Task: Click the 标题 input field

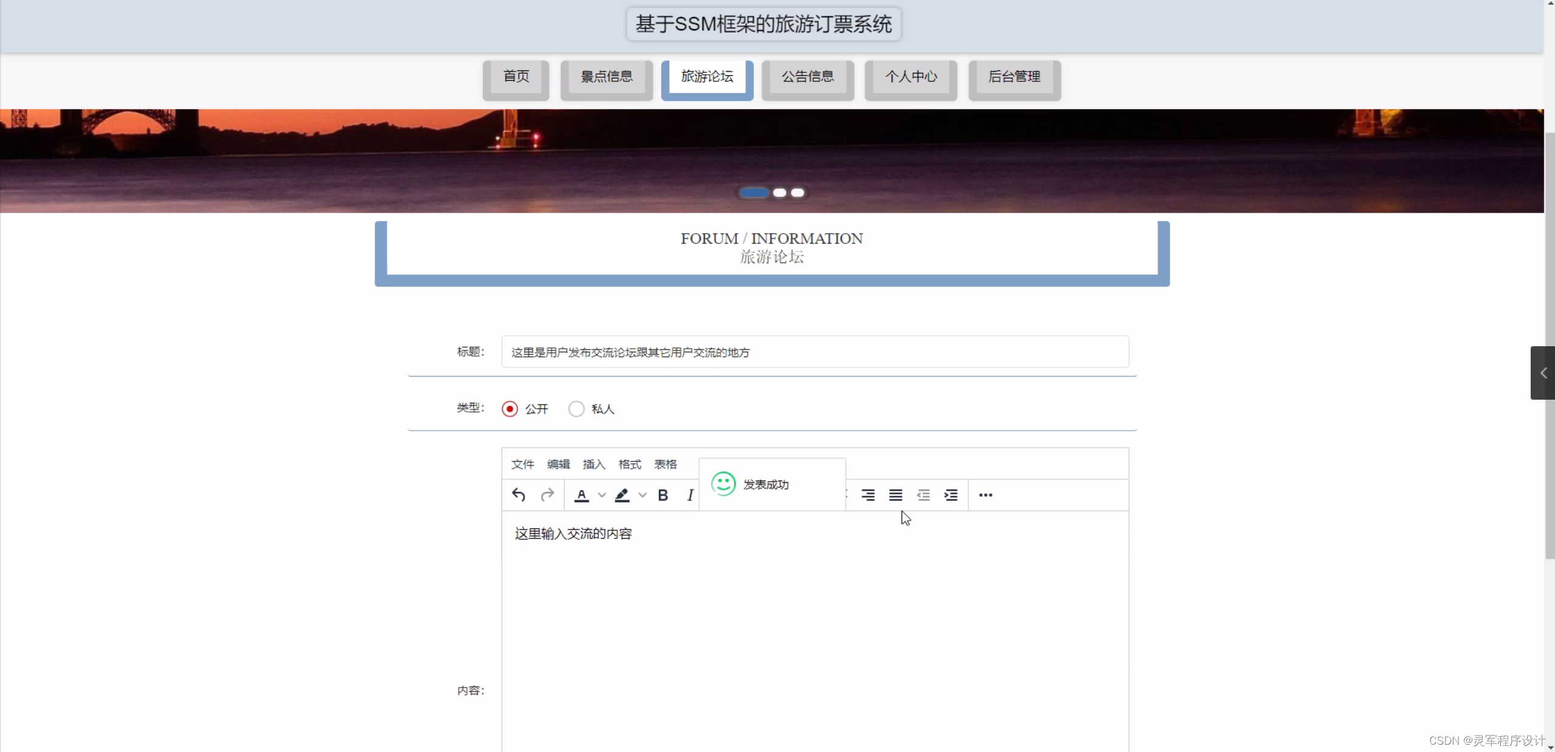Action: tap(815, 352)
